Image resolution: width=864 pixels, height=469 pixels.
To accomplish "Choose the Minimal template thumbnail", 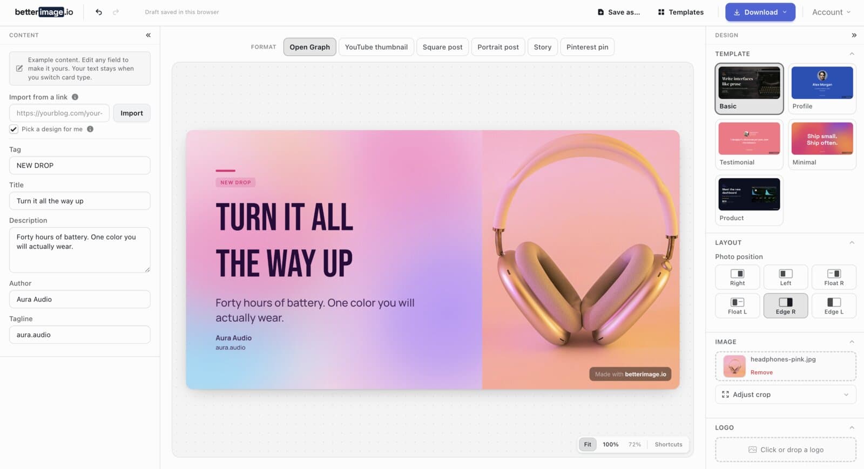I will [822, 145].
